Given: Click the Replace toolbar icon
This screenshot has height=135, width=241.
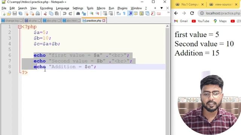Looking at the screenshot, I should 84,13.
